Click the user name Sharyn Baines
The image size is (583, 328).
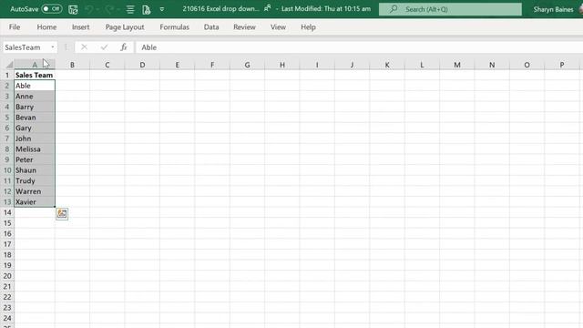(553, 9)
